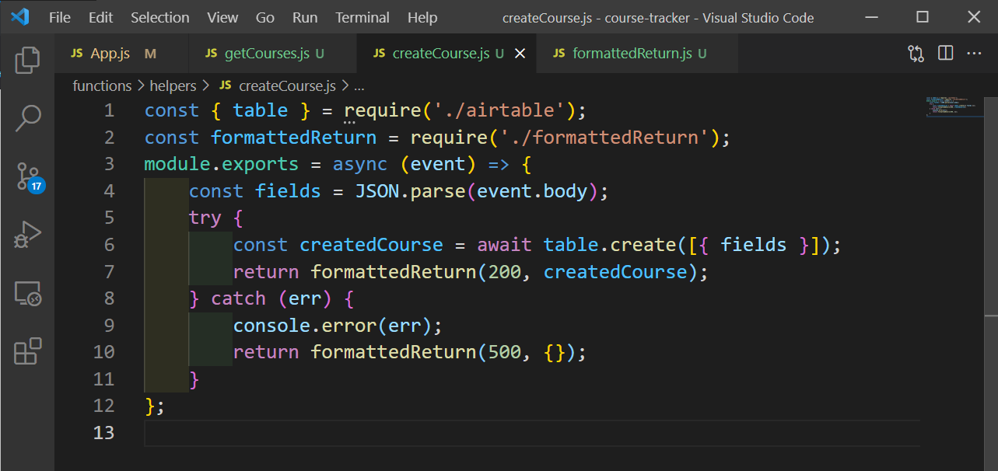Click module.exports on line 3
Viewport: 998px width, 471px height.
point(222,164)
